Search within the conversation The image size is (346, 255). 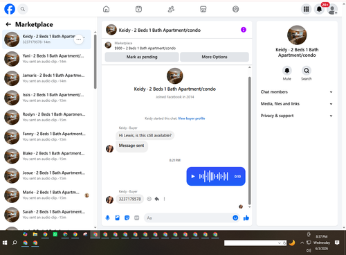[307, 71]
